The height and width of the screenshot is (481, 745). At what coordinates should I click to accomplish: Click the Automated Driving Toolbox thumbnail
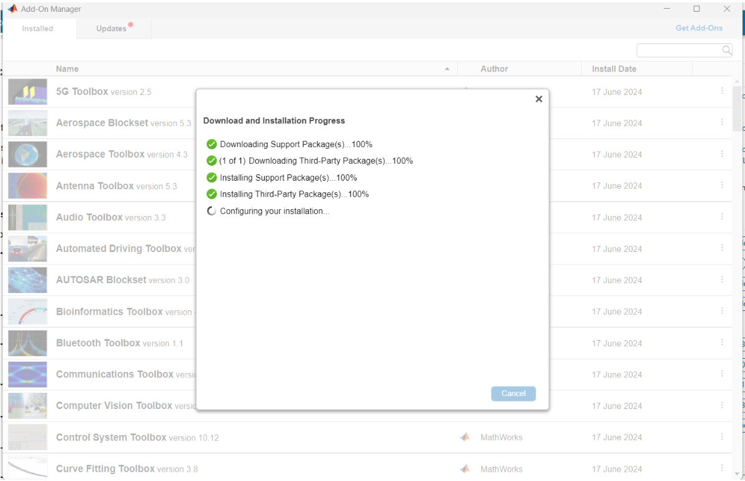tap(27, 248)
